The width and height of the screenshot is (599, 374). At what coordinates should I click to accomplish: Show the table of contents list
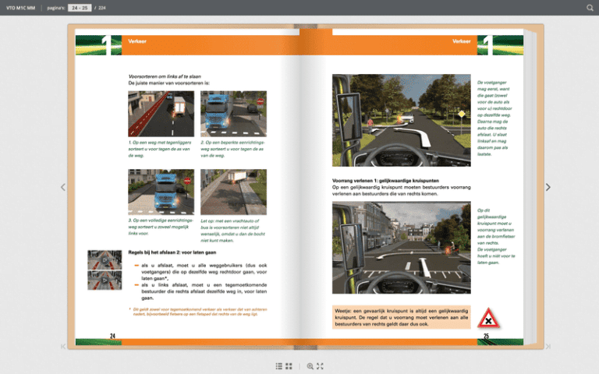[x=279, y=365]
